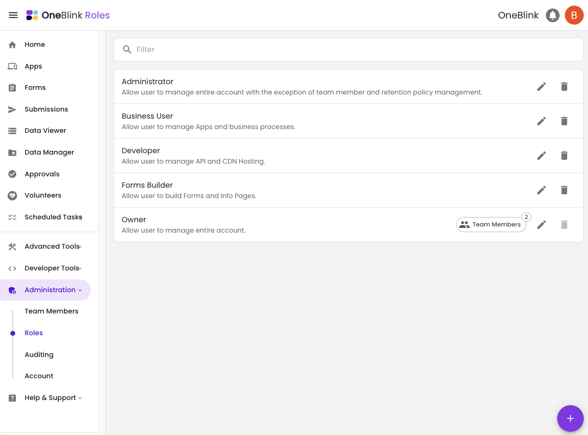Go to Submissions in the sidebar

[x=45, y=109]
